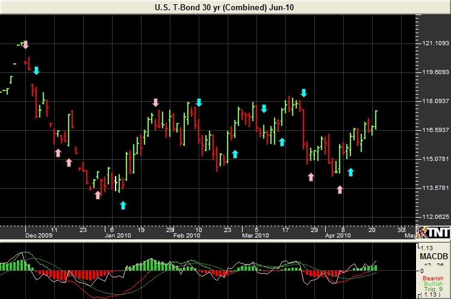The image size is (451, 299).
Task: Select the Jan 2010 date axis label
Action: (117, 235)
